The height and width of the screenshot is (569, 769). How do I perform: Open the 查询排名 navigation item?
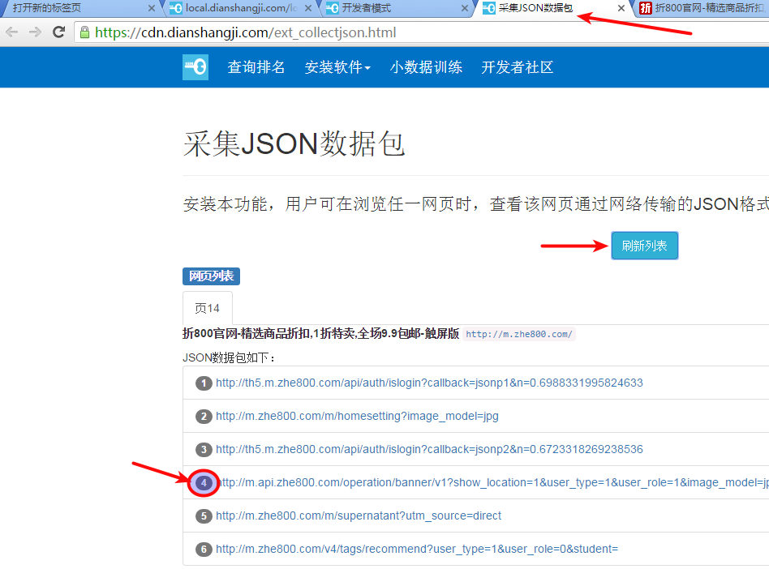pos(256,67)
